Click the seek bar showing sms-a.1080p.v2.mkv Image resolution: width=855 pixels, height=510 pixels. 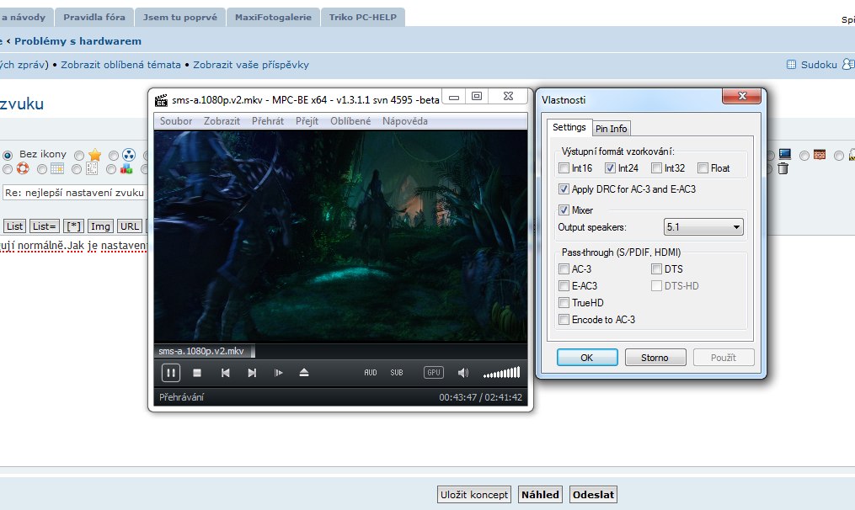[x=340, y=351]
